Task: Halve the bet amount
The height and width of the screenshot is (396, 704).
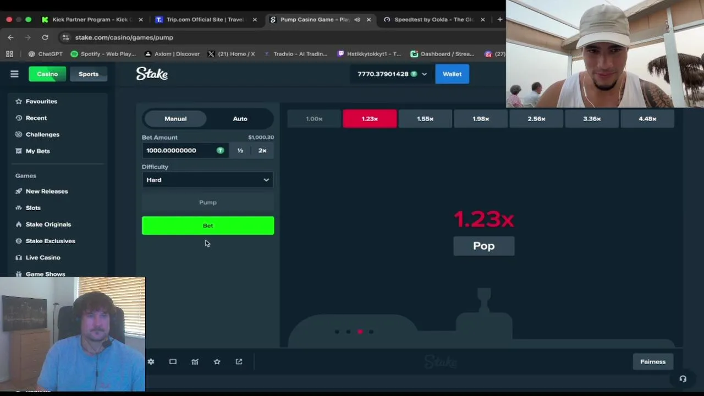Action: click(x=240, y=150)
